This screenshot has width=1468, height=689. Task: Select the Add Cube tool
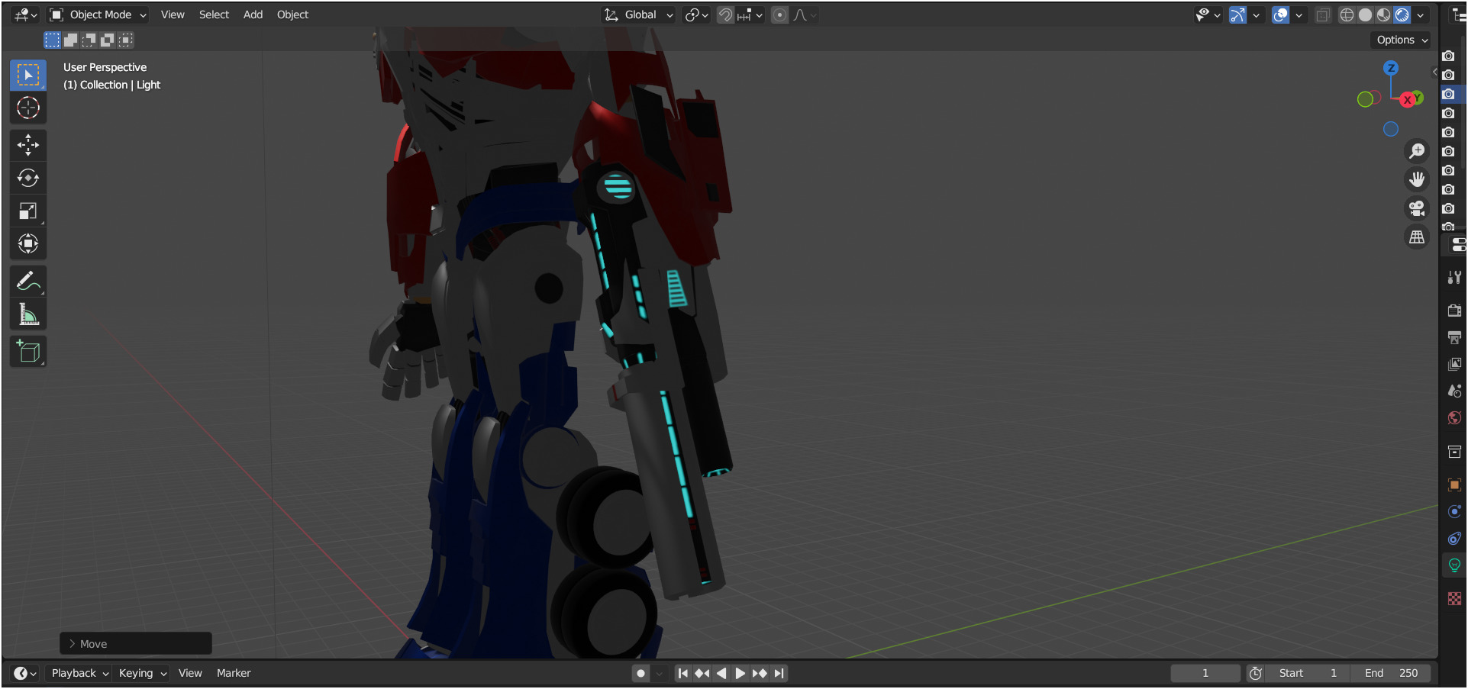[28, 352]
